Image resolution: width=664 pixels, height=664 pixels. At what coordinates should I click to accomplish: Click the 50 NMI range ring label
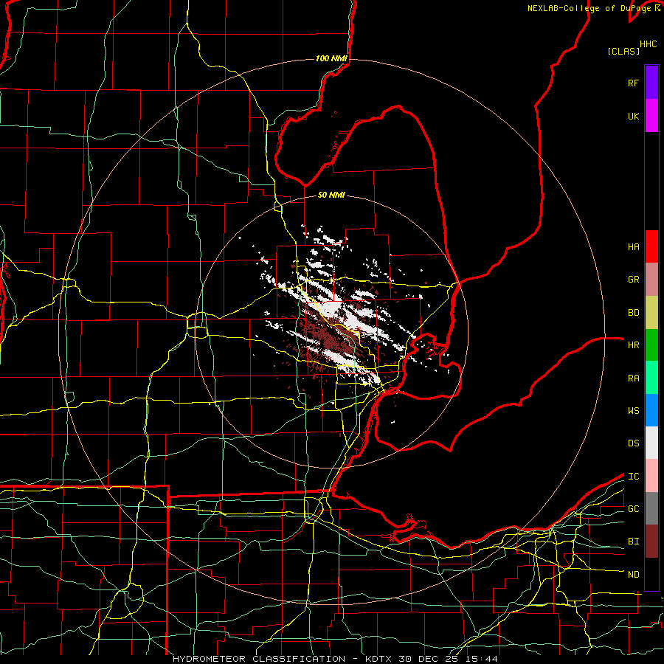pos(331,195)
